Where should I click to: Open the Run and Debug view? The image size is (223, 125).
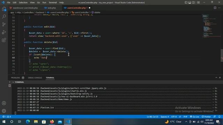point(4,32)
